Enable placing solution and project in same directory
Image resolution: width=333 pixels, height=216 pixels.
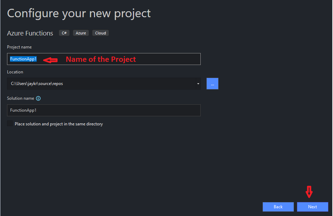10,124
